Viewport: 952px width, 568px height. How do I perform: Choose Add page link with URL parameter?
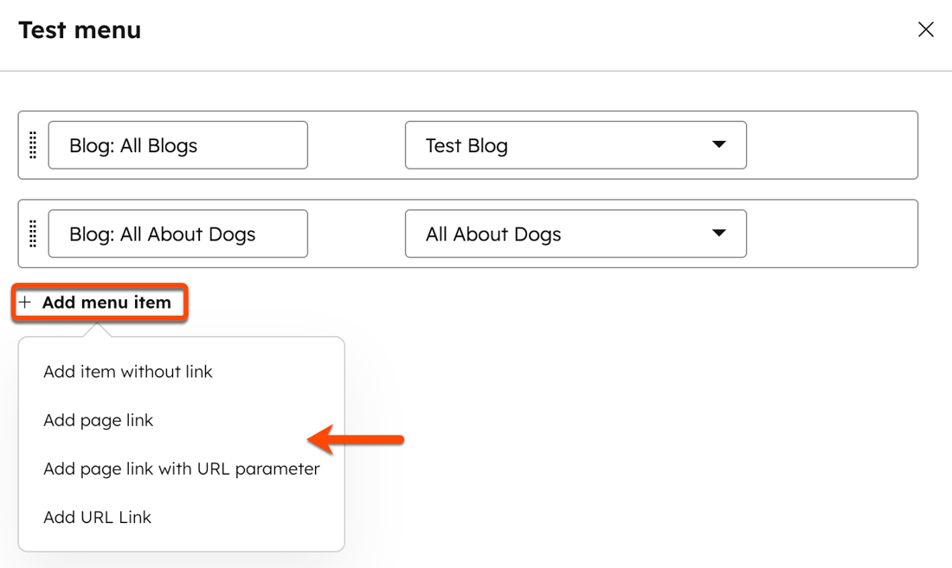(x=182, y=469)
